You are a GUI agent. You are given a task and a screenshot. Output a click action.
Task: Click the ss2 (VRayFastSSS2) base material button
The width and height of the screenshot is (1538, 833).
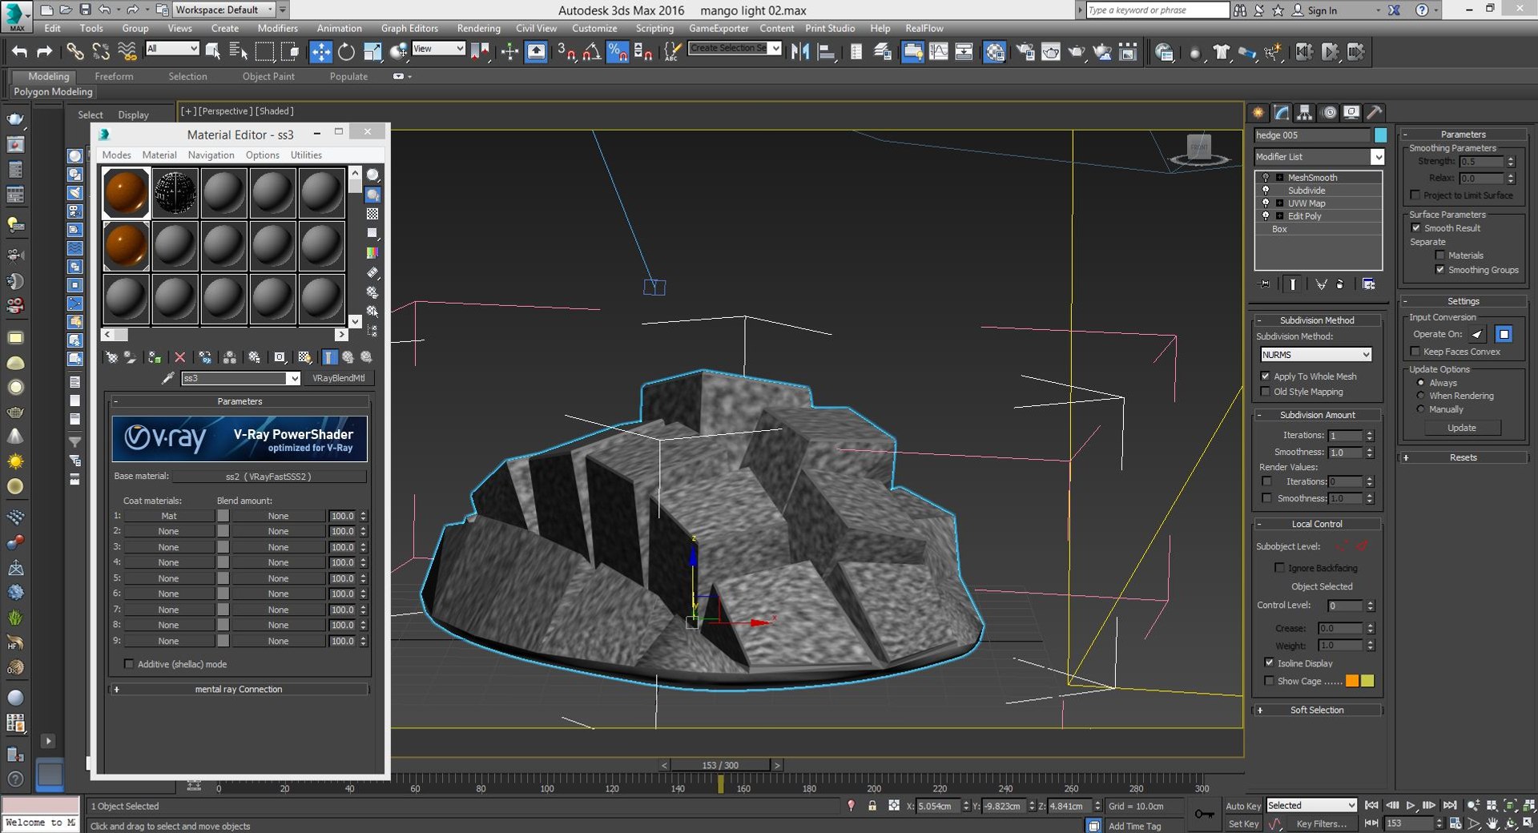pyautogui.click(x=268, y=477)
